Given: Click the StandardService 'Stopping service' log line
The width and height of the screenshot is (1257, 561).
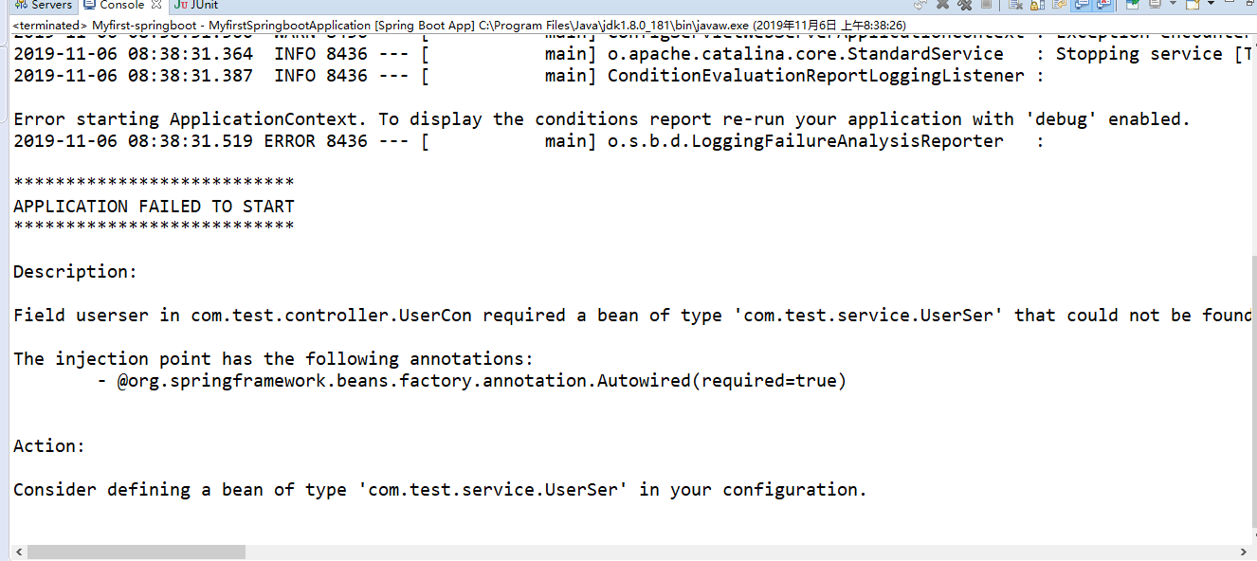Looking at the screenshot, I should pos(633,53).
